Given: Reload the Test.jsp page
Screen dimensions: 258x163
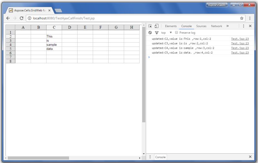Looking at the screenshot, I should 22,18.
